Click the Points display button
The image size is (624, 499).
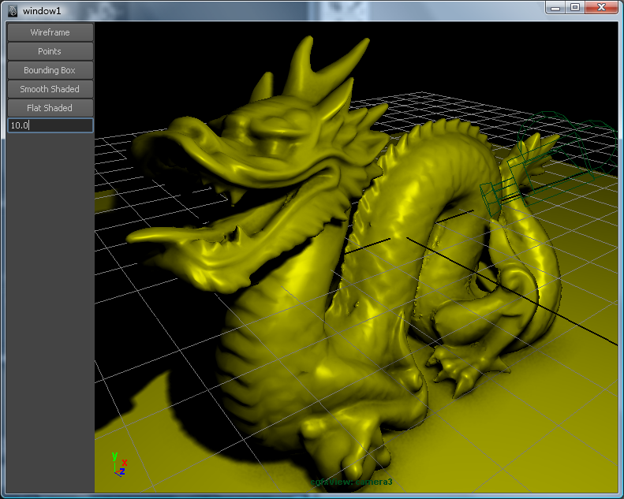click(x=50, y=51)
